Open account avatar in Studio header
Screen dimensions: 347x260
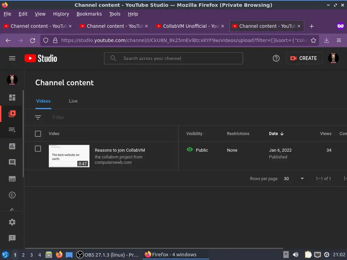(x=333, y=58)
